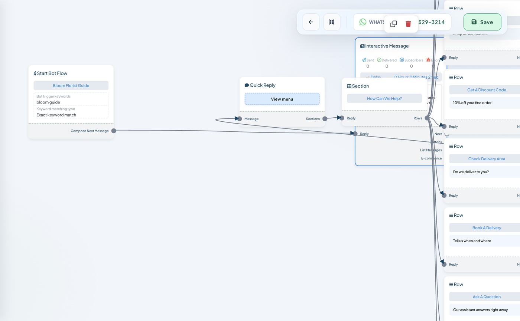520x321 pixels.
Task: Click the Interactive Message node header
Action: 384,46
